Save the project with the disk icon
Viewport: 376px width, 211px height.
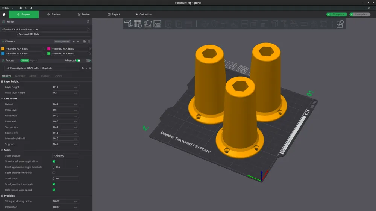[21, 8]
